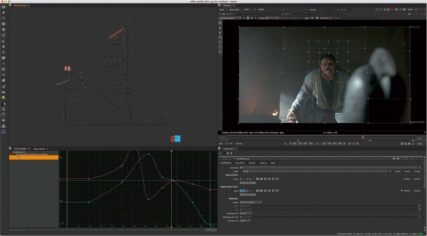
Task: Click the pencil edit icon in Properties
Action: coord(231,153)
